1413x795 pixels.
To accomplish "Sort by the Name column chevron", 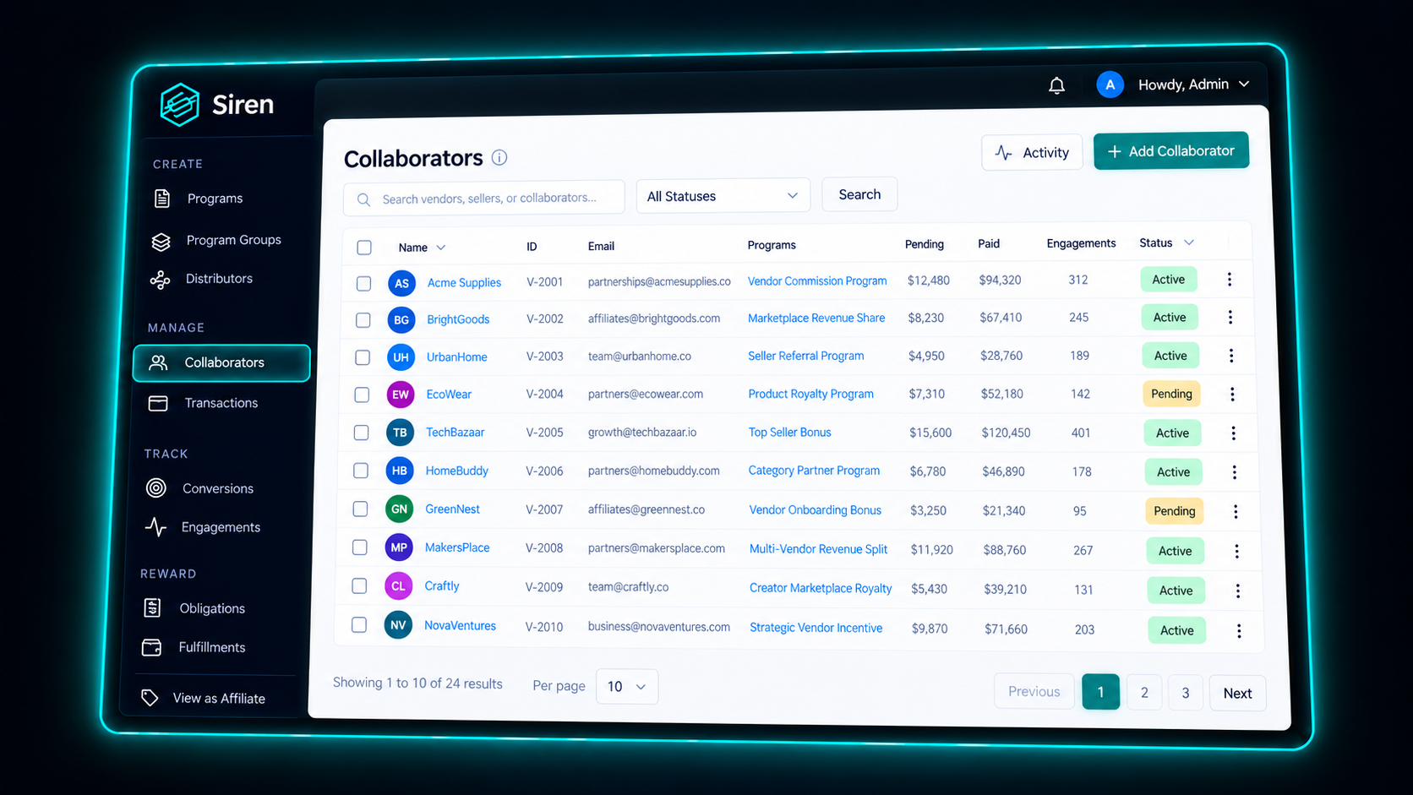I will (440, 248).
